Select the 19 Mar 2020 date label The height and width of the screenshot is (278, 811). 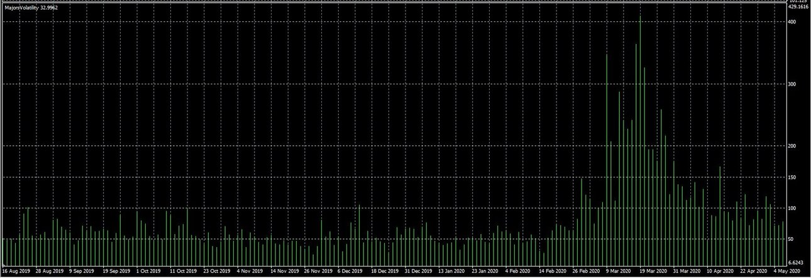[653, 271]
